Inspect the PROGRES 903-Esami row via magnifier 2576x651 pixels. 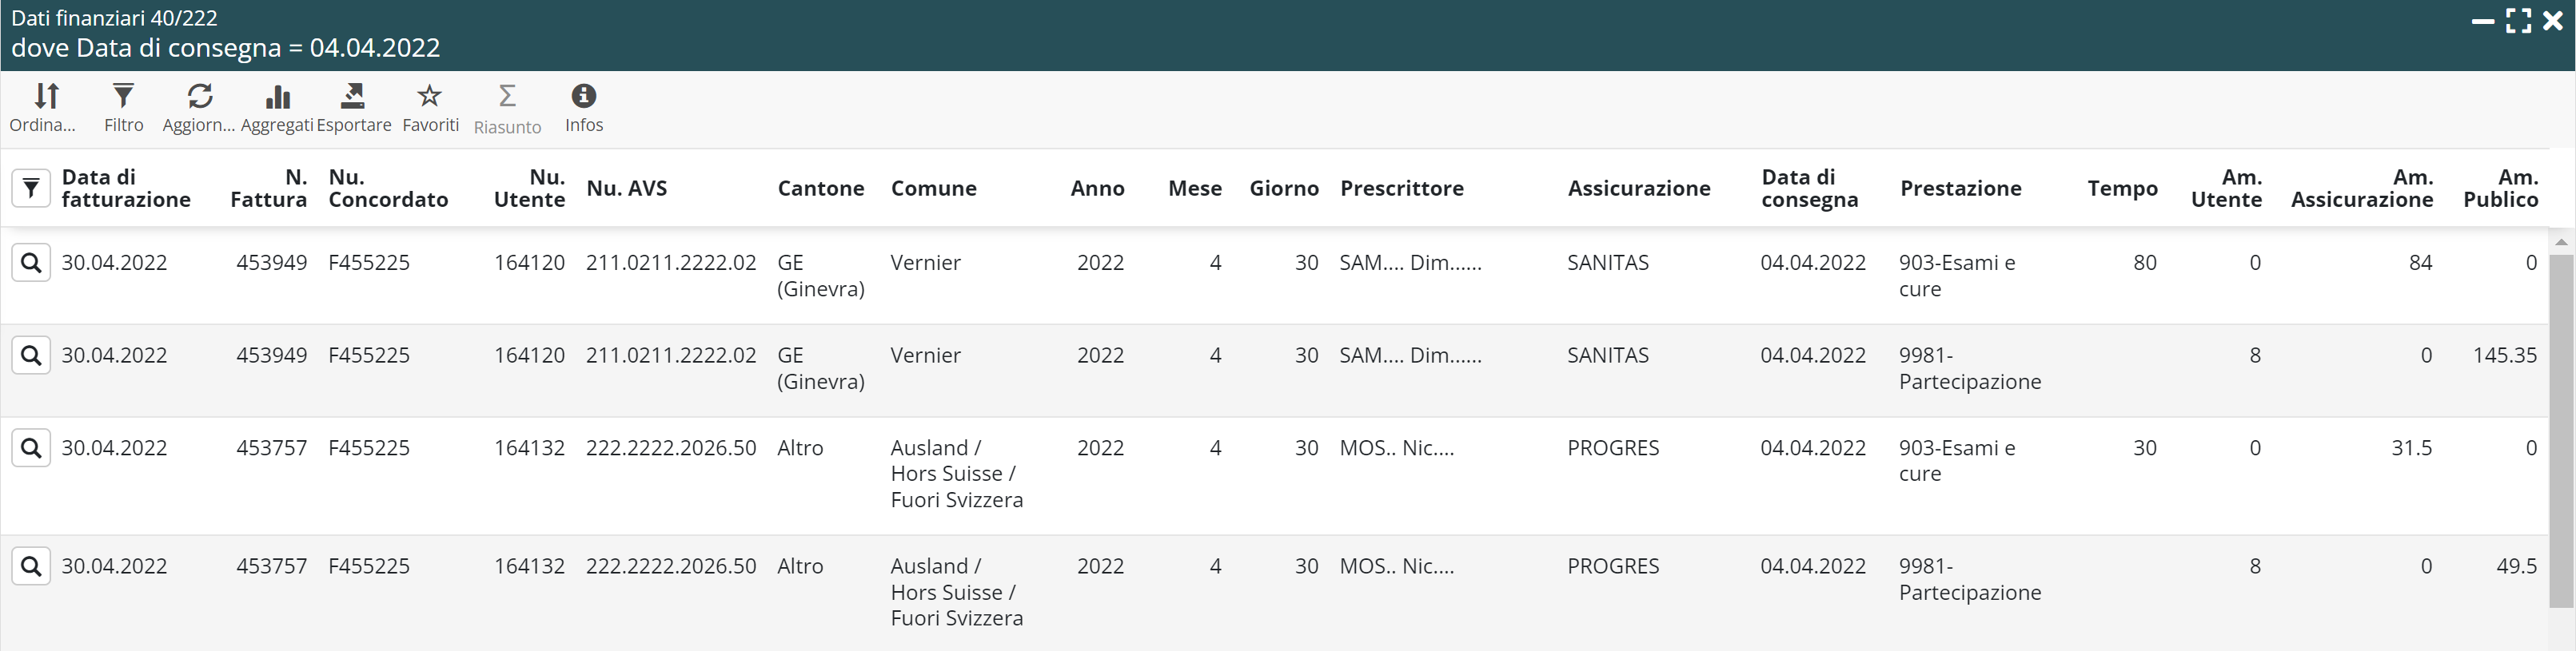pyautogui.click(x=31, y=448)
